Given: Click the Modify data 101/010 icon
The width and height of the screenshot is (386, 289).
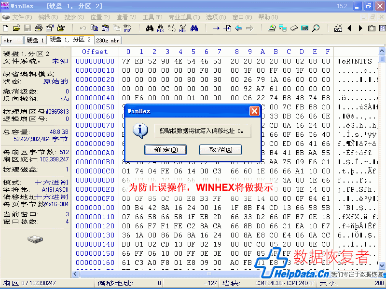Looking at the screenshot, I should pos(127,28).
